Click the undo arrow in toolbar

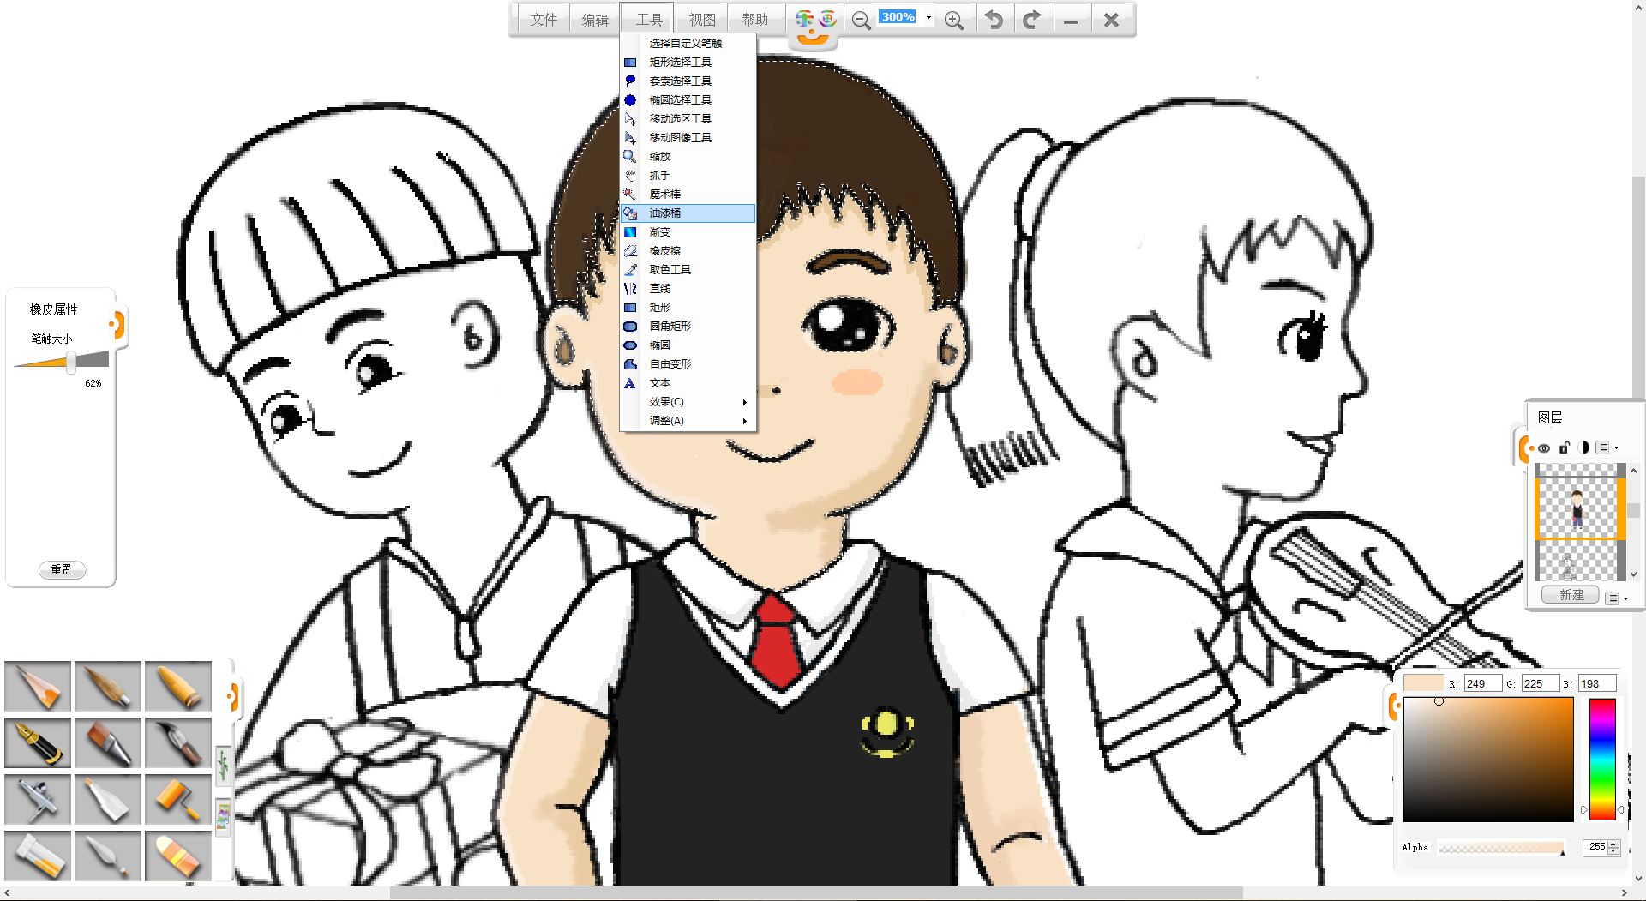(x=994, y=20)
